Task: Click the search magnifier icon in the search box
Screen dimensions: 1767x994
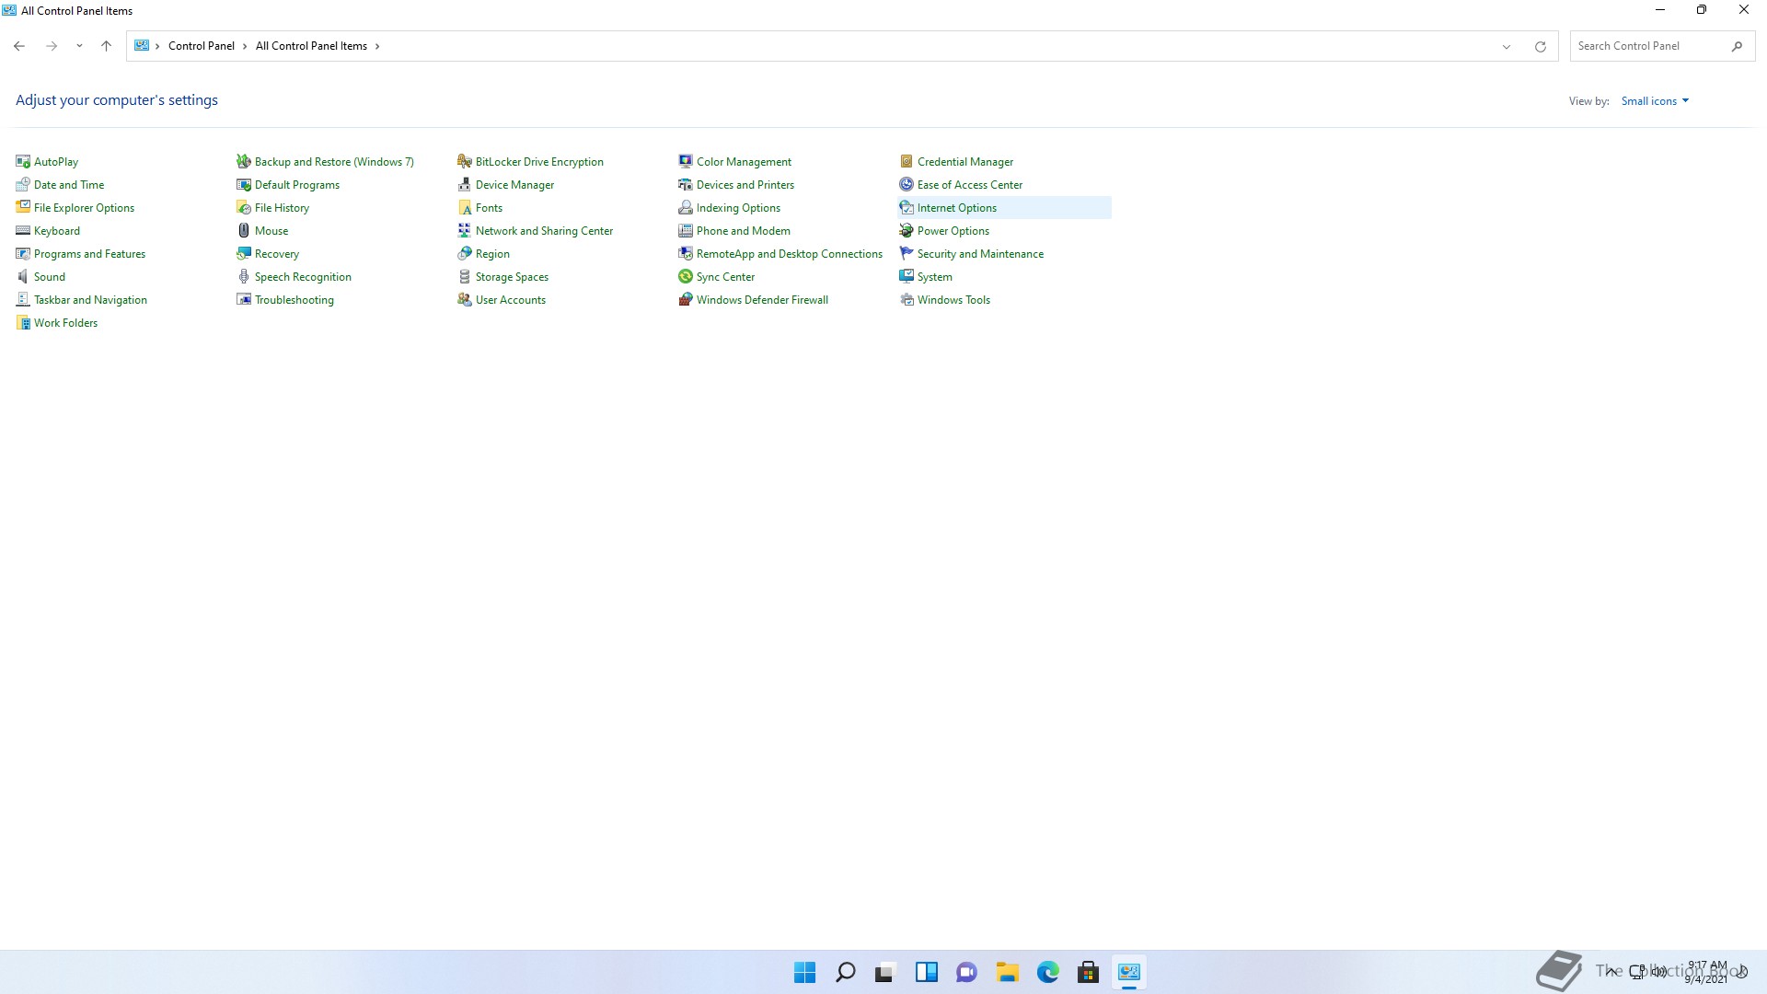Action: click(1737, 46)
